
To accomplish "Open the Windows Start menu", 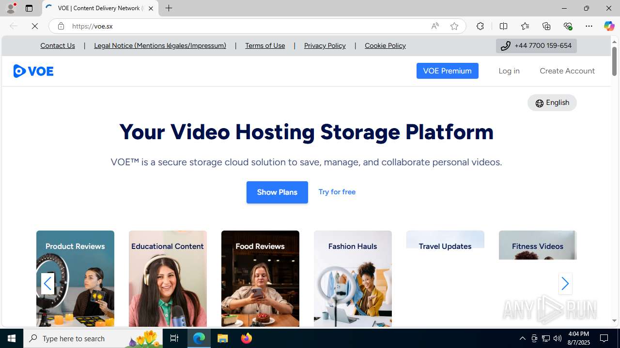I will pyautogui.click(x=12, y=338).
